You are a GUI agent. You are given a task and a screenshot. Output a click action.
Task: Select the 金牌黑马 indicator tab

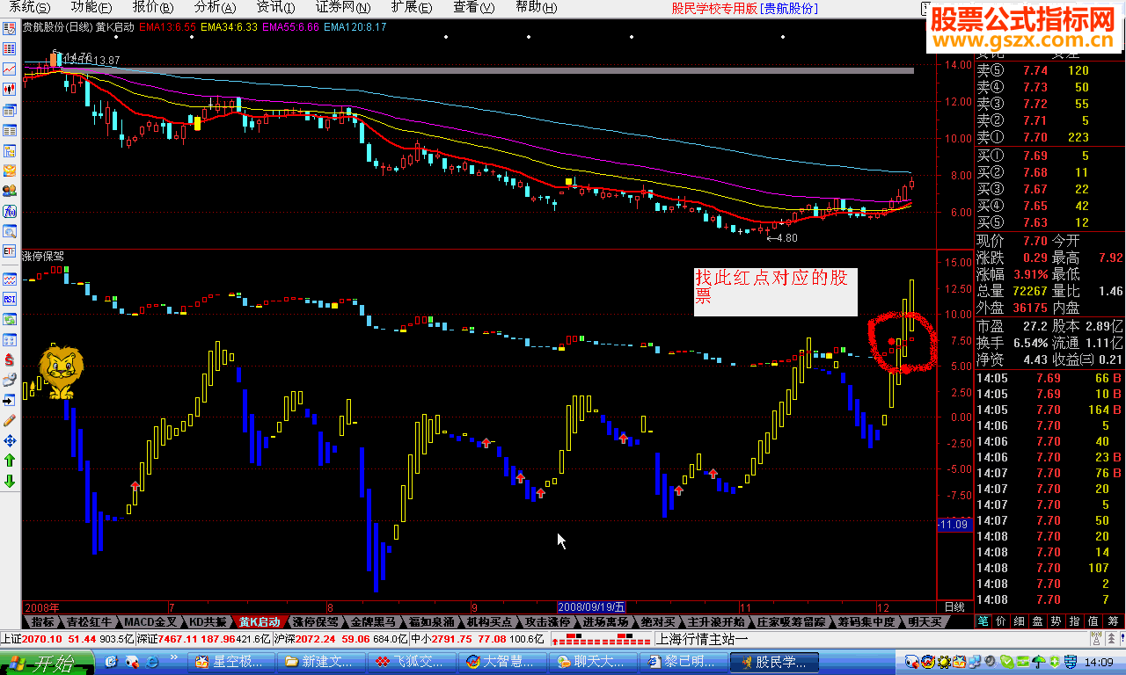pos(374,621)
